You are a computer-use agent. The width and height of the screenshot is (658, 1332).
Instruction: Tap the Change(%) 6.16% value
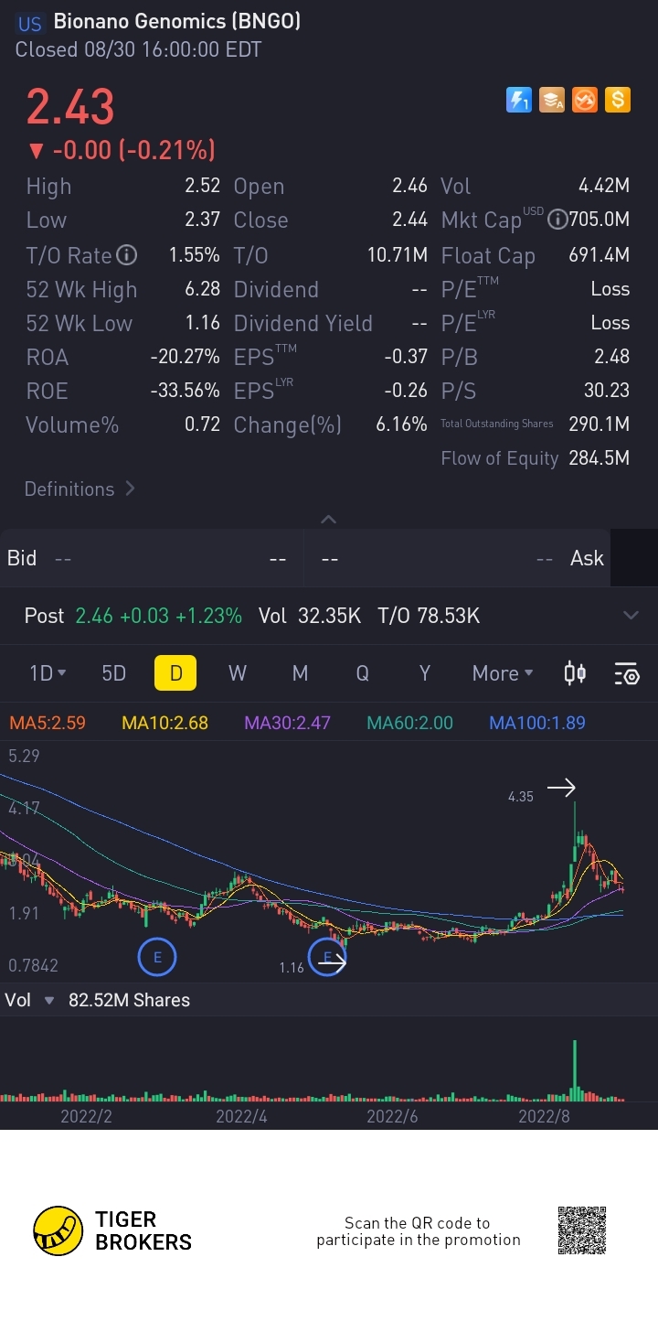pyautogui.click(x=401, y=424)
